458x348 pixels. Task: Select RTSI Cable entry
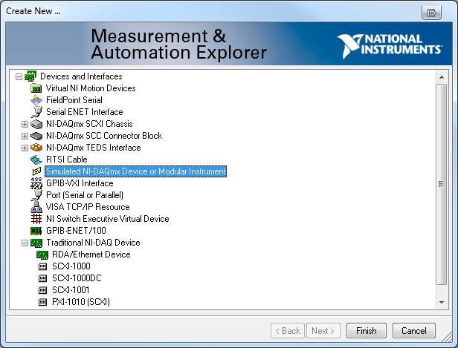(x=67, y=160)
